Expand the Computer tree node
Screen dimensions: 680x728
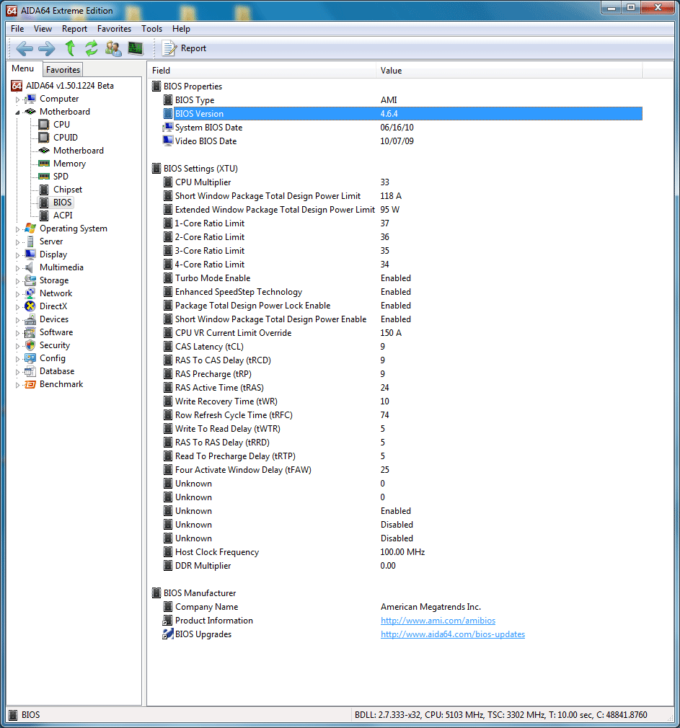(x=17, y=99)
